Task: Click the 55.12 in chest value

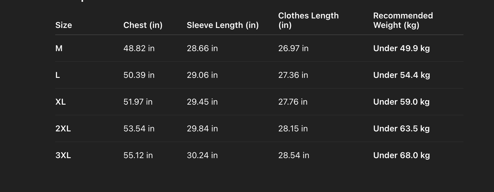Action: (x=138, y=155)
